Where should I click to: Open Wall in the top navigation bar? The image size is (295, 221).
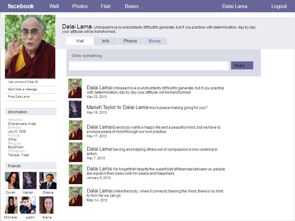(54, 6)
